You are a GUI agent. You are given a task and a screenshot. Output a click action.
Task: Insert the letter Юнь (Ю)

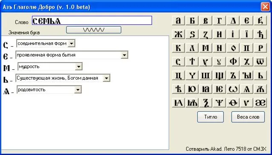pyautogui.click(x=192, y=89)
